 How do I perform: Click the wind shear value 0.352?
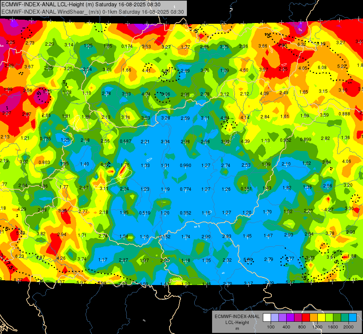(x=185, y=213)
